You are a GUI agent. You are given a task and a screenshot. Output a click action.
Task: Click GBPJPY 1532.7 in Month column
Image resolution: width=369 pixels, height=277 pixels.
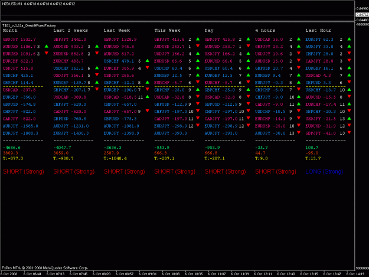(x=19, y=40)
